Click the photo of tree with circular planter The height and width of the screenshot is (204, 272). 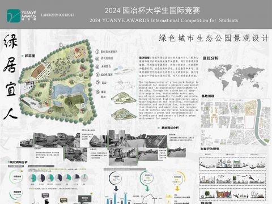(x=123, y=156)
